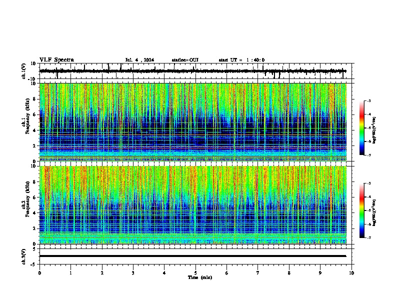Select the date text "Jul 4, 2024"
The width and height of the screenshot is (396, 306).
[x=139, y=60]
